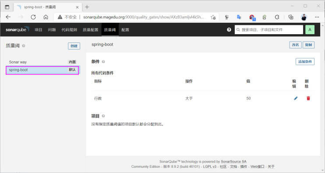
Task: Open the SonarQube help question icon
Action: [x=229, y=30]
